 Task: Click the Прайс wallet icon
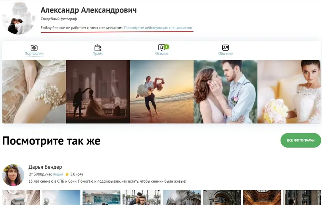[x=98, y=47]
